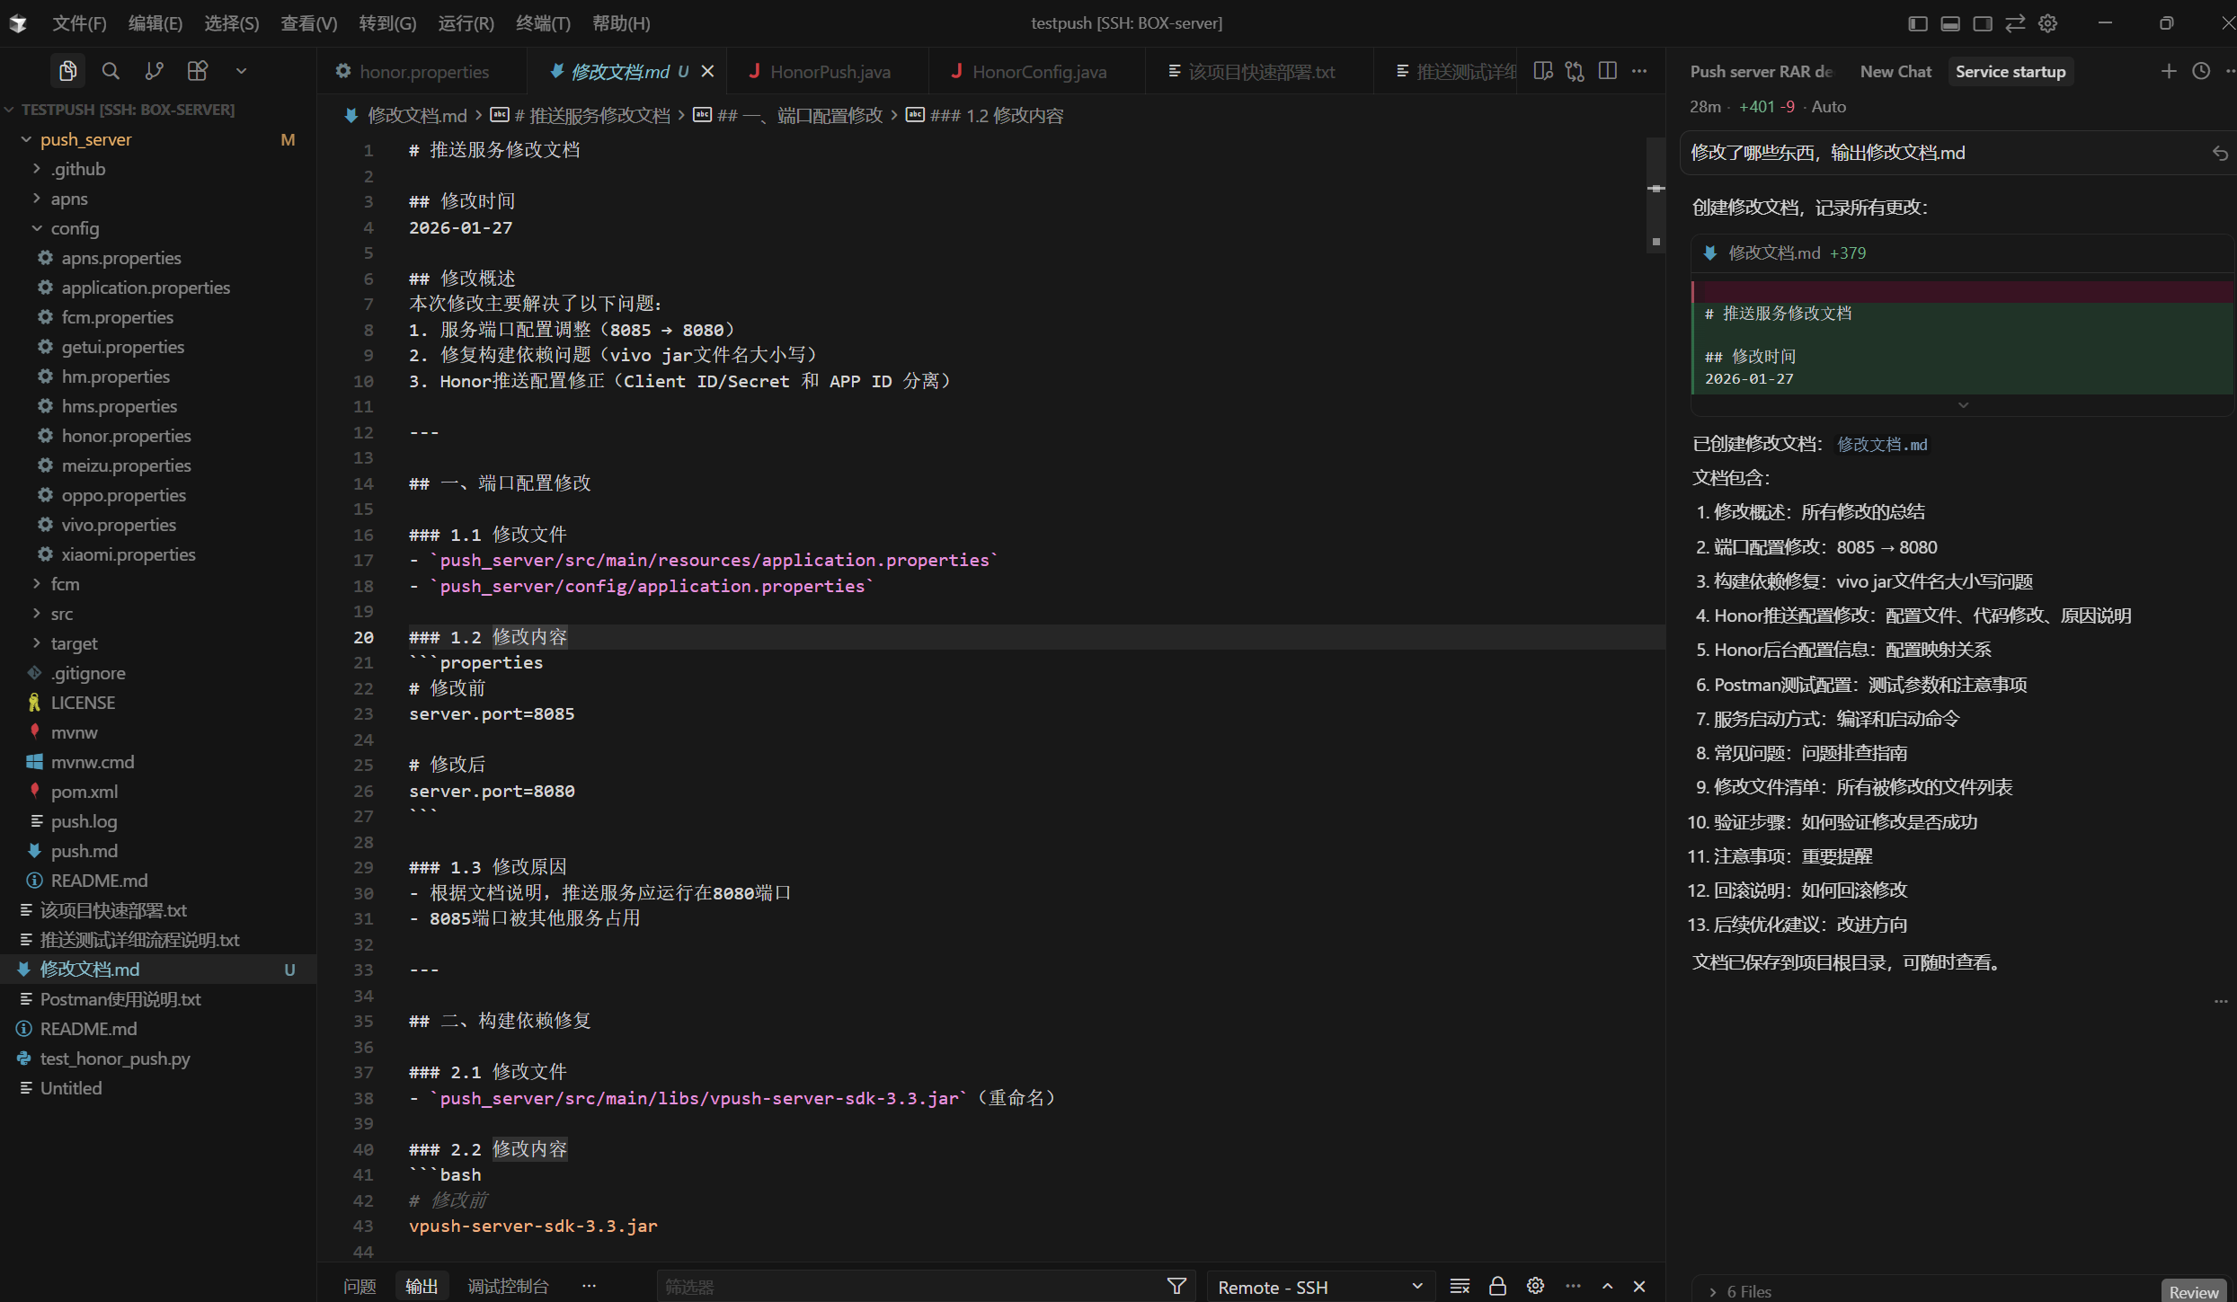
Task: Switch to the HonorPush.java tab
Action: 829,72
